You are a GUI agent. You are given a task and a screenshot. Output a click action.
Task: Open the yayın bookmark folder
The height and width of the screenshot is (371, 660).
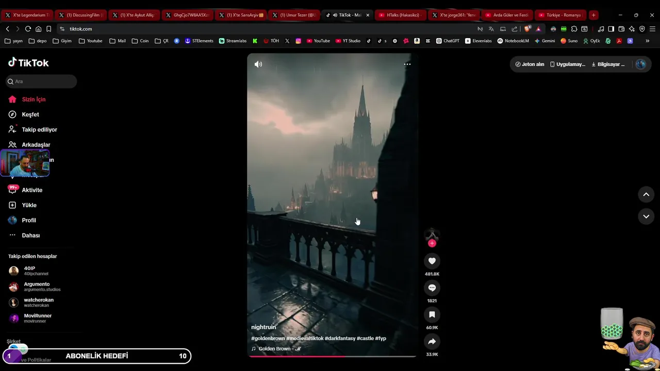pyautogui.click(x=13, y=41)
